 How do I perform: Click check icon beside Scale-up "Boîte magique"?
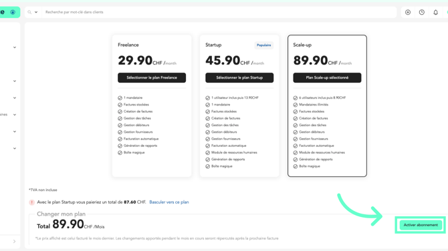(296, 166)
